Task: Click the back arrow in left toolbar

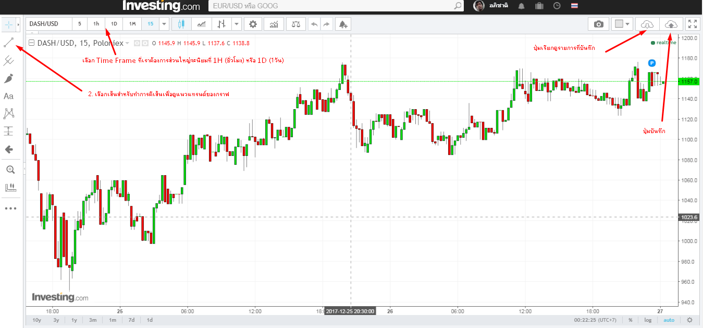Action: tap(9, 149)
